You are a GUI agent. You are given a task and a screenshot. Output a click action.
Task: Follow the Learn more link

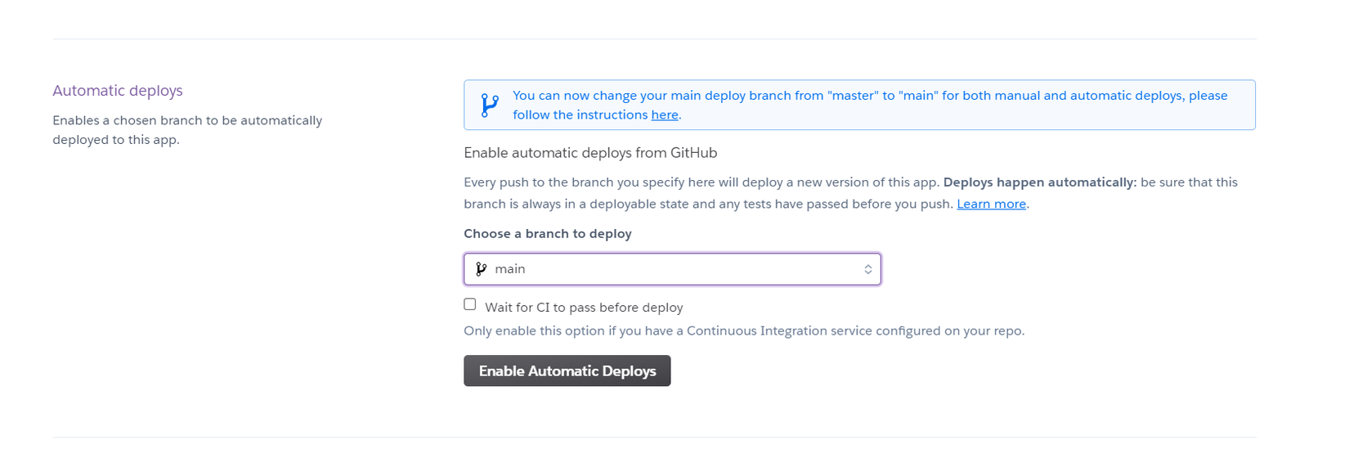point(991,204)
